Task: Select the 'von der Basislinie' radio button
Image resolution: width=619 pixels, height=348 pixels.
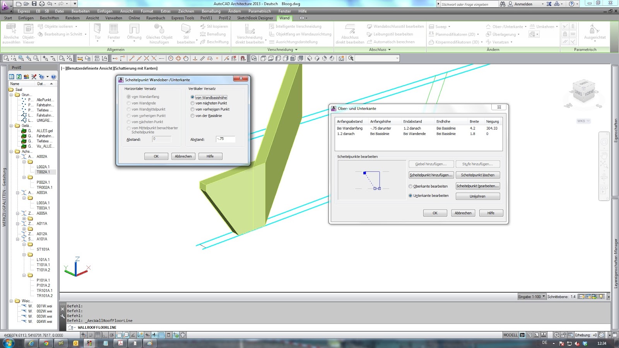Action: 192,116
